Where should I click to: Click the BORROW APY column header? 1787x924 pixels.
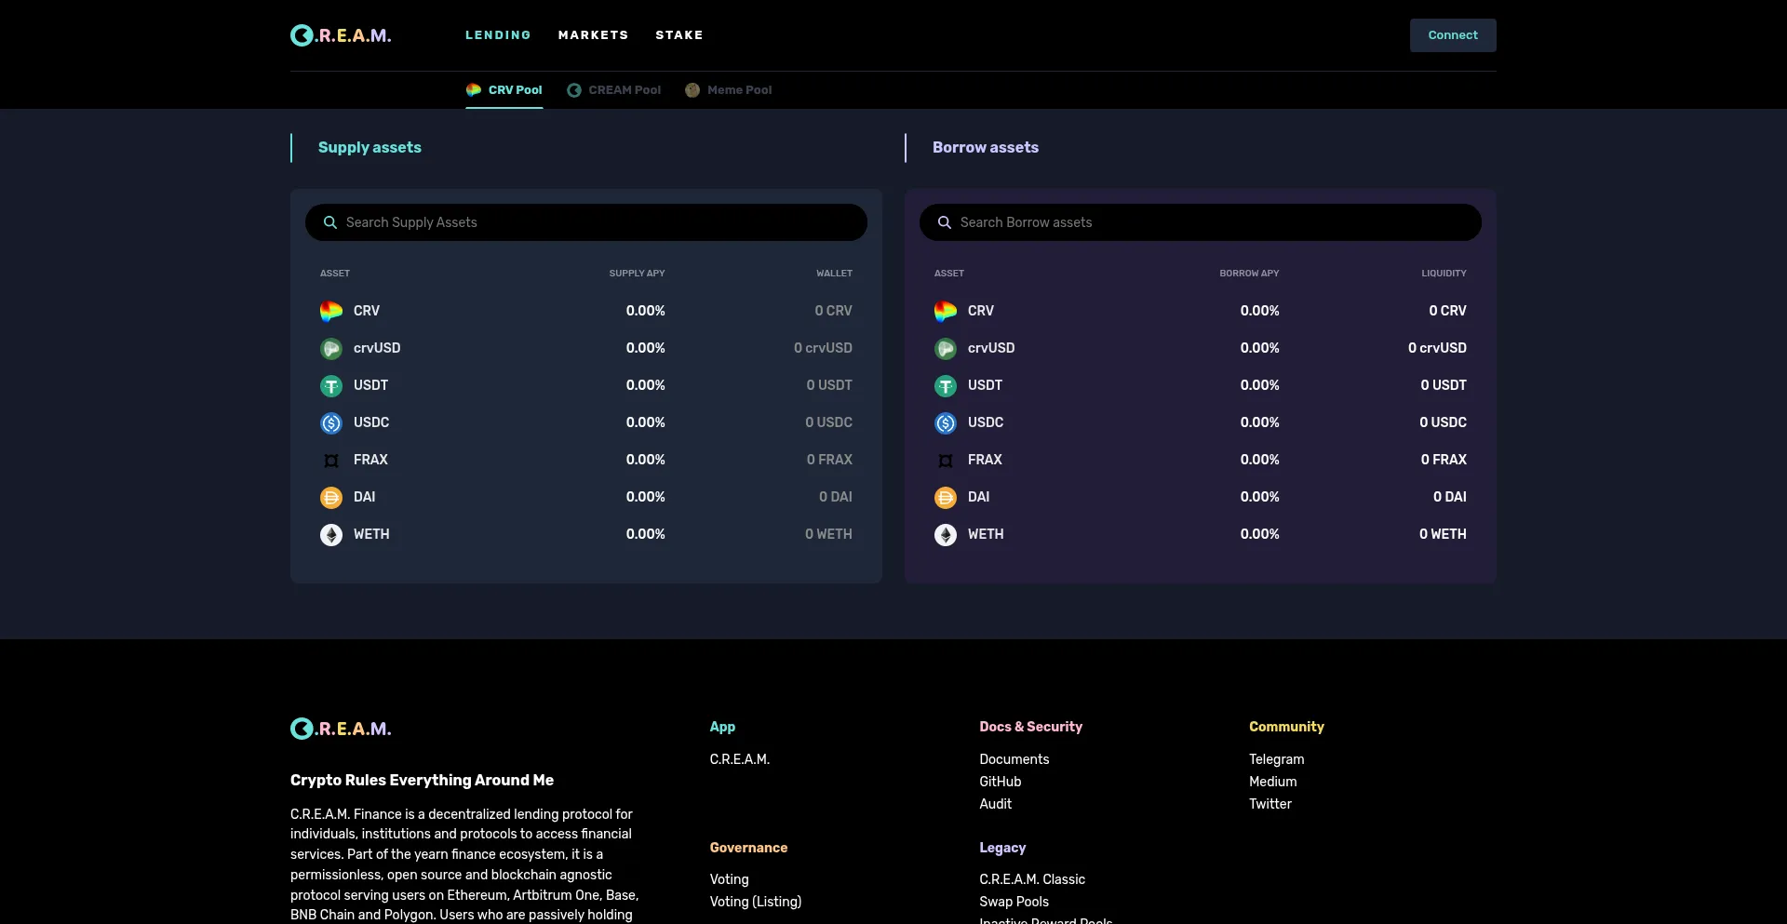coord(1249,274)
